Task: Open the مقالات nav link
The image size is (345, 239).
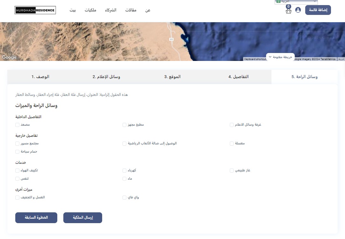Action: coord(131,10)
